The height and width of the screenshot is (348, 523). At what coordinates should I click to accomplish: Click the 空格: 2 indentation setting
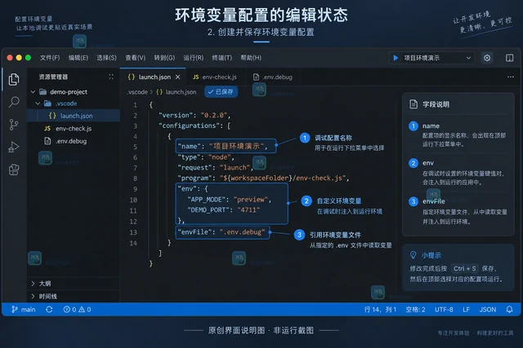coord(415,310)
